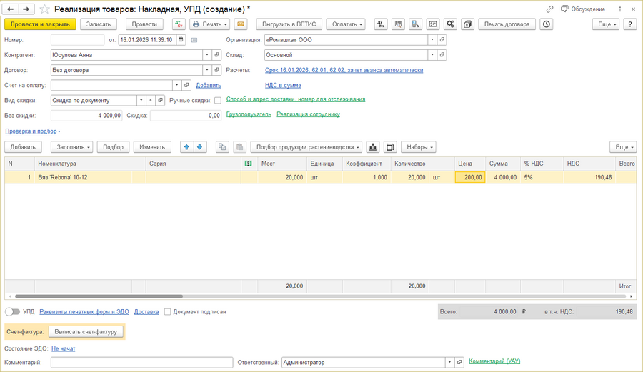
Task: Open the Печать menu
Action: tap(211, 24)
